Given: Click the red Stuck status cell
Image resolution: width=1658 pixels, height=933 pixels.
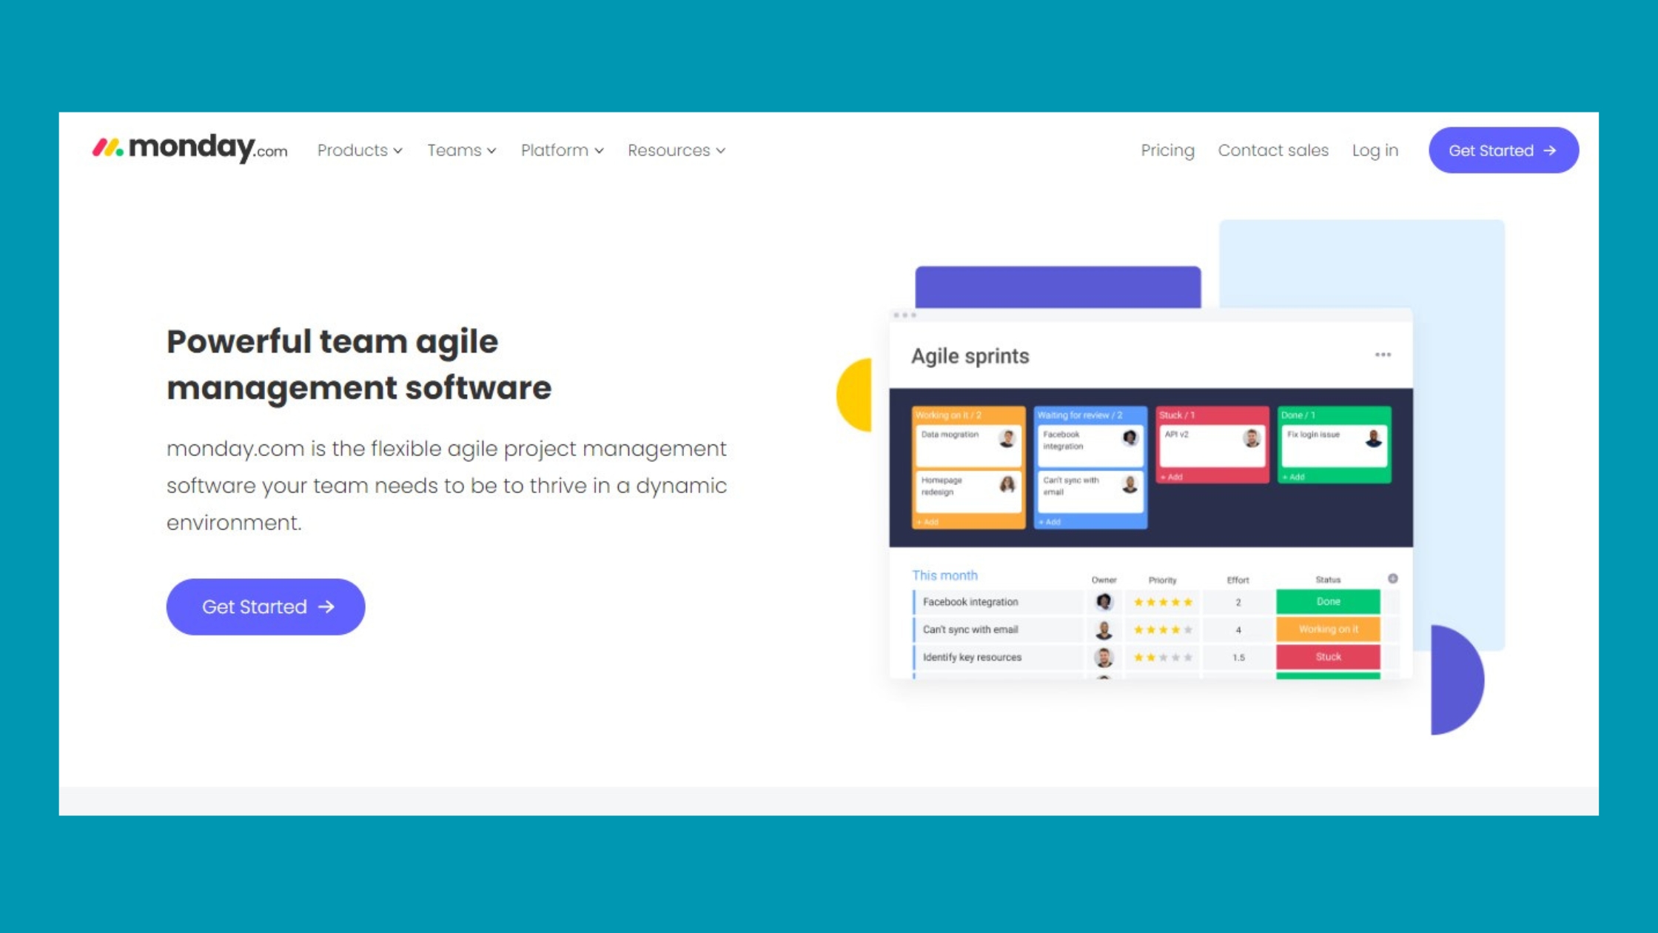Looking at the screenshot, I should click(x=1328, y=656).
